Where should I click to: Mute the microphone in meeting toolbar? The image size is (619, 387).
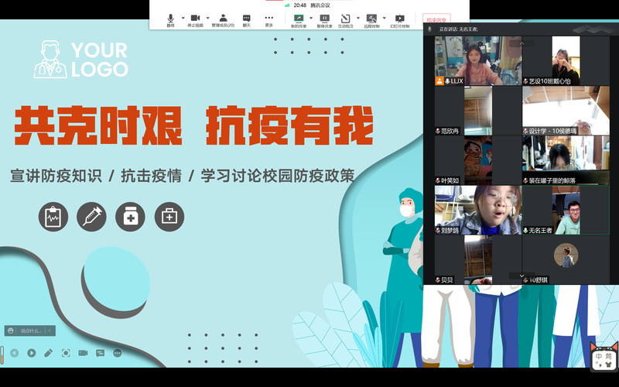170,19
